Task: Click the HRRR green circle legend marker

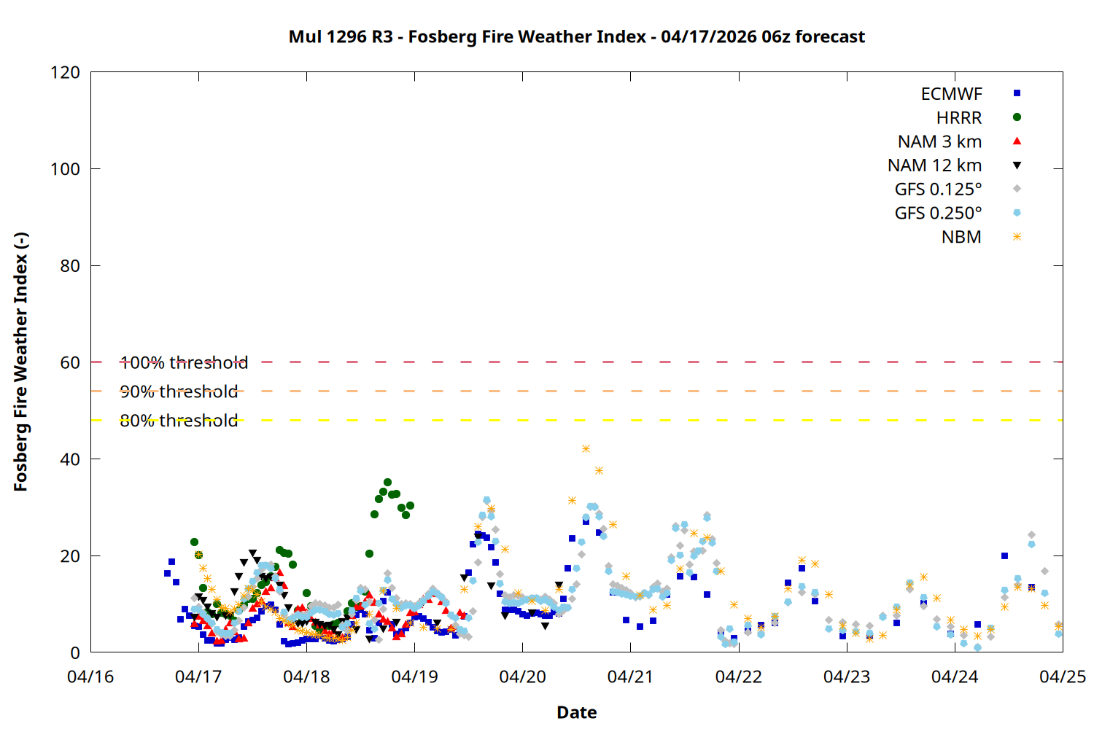Action: pos(1017,117)
